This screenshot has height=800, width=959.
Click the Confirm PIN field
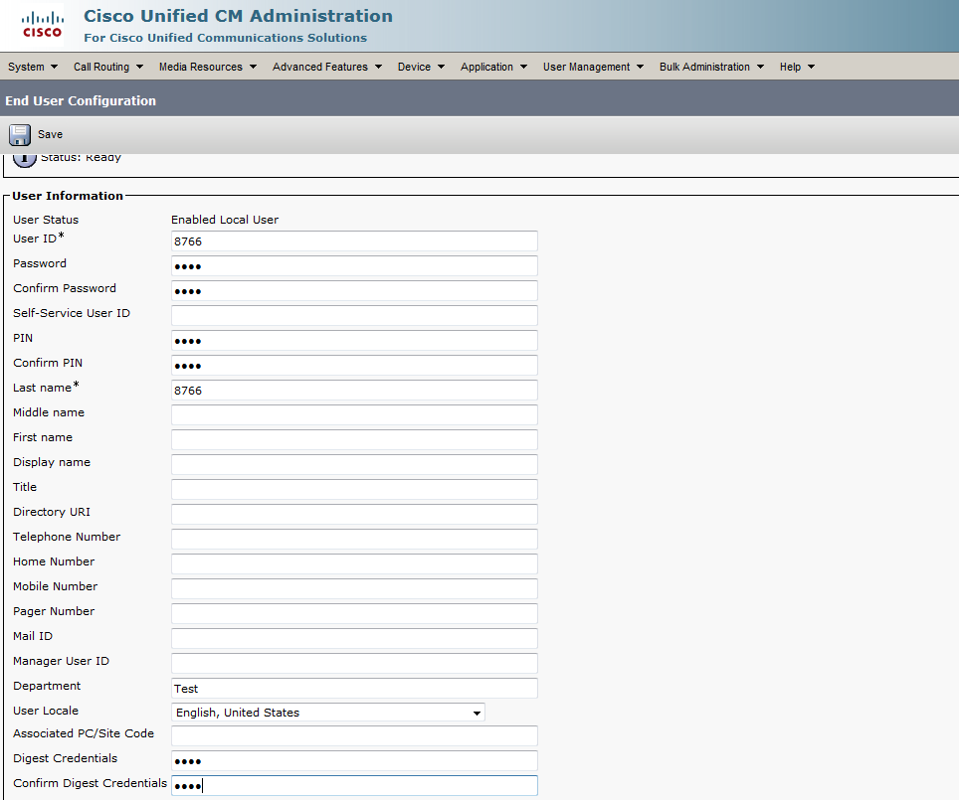pos(354,365)
